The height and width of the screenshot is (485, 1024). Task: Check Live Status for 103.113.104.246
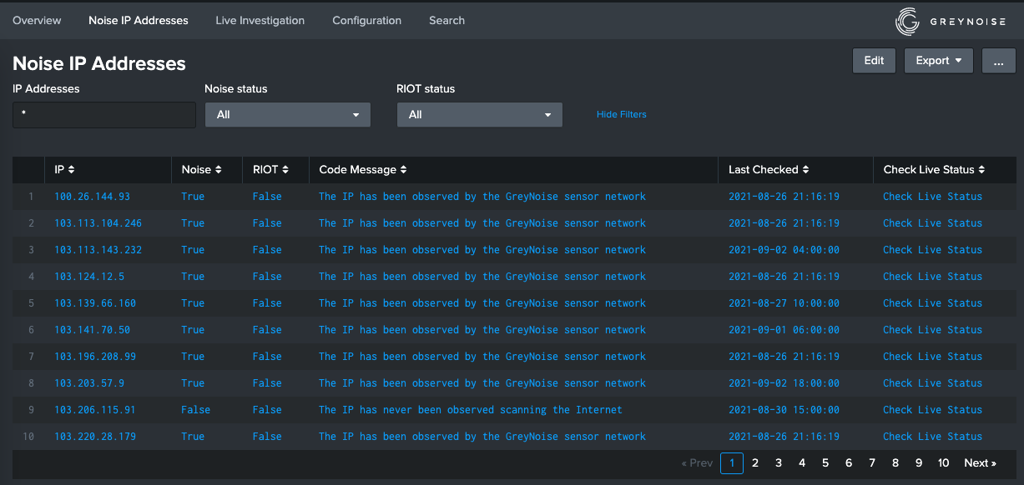click(932, 223)
